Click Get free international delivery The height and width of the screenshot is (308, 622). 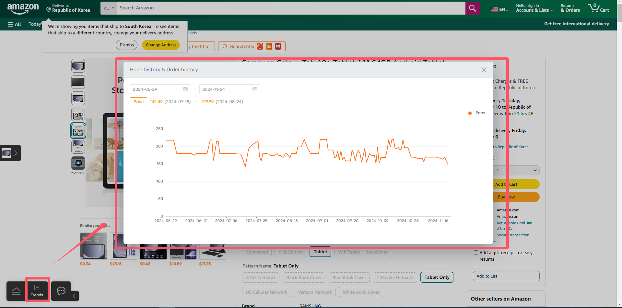576,24
